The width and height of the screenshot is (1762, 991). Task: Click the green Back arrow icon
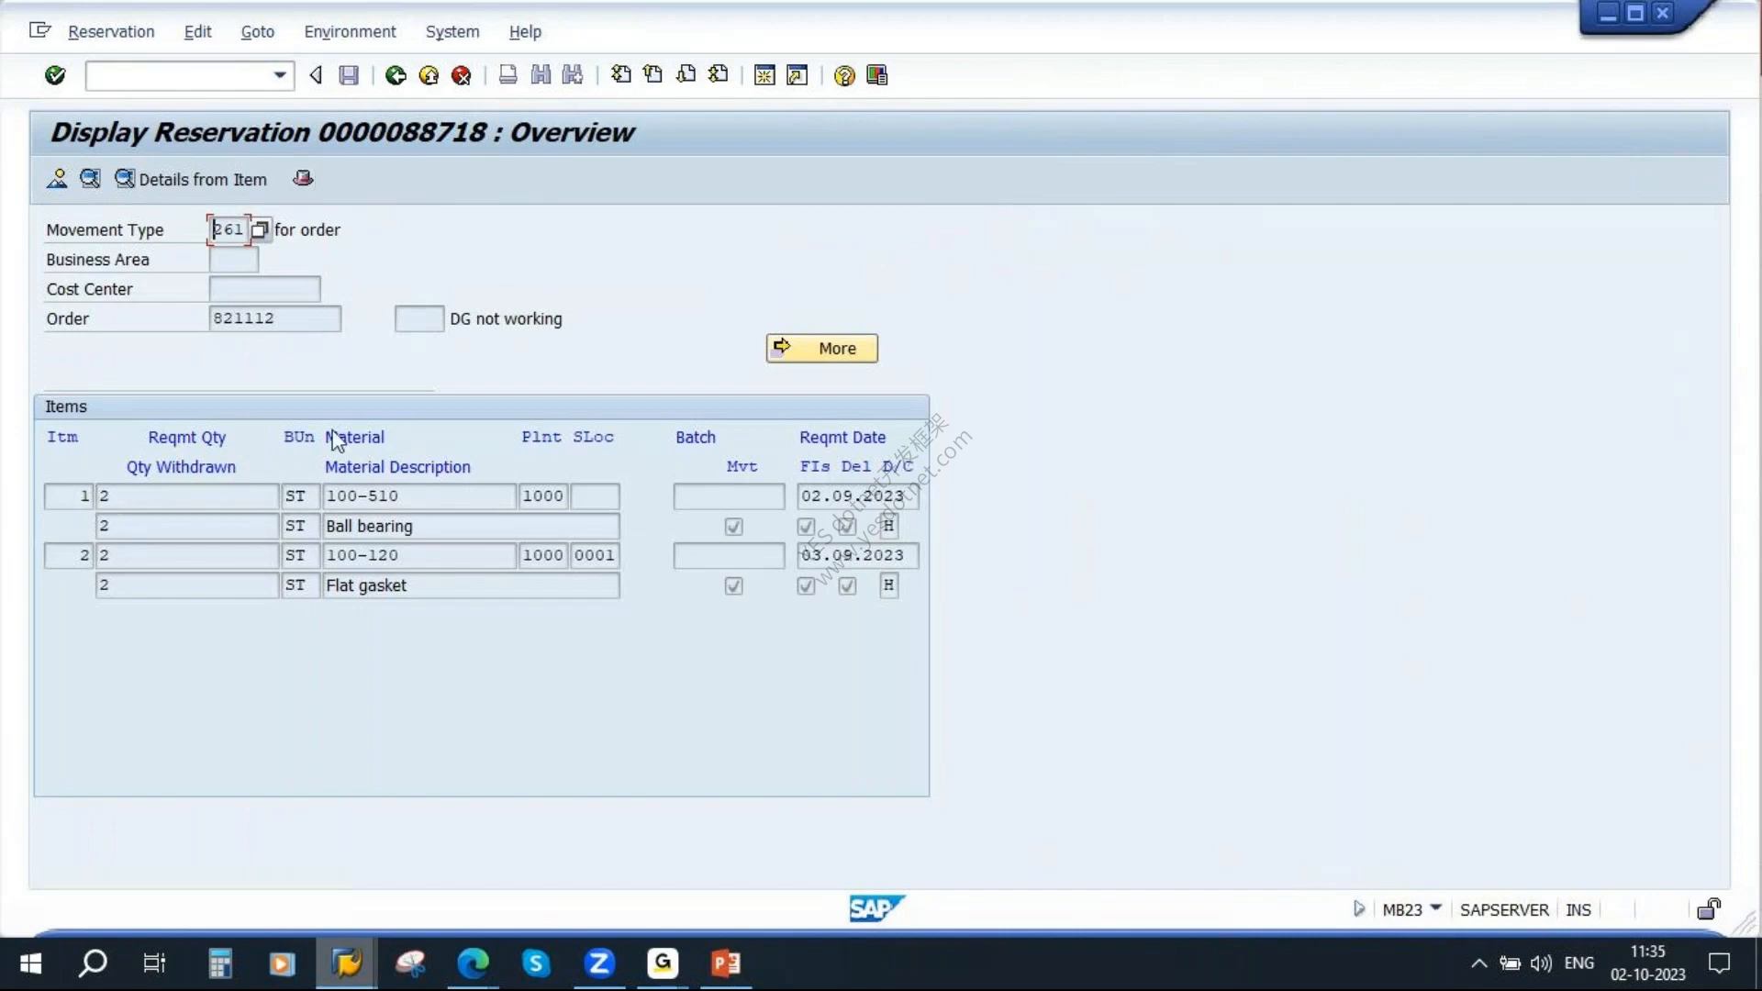coord(396,75)
